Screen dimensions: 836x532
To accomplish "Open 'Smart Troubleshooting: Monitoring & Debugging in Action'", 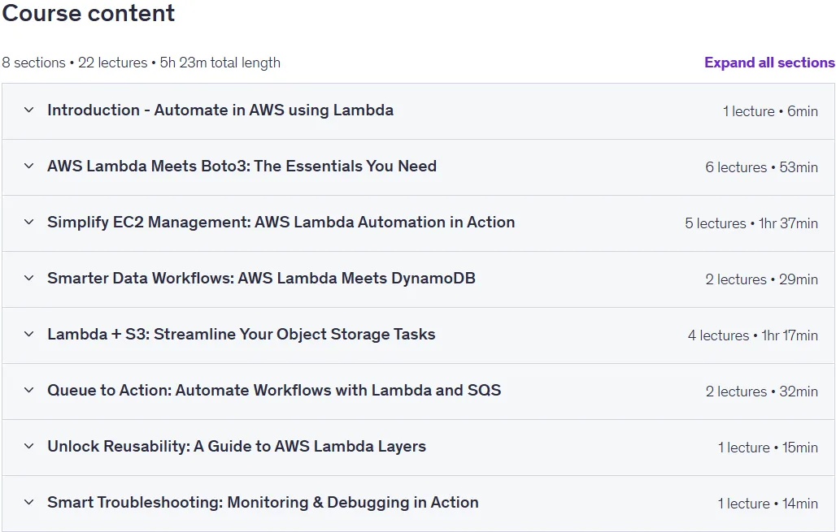I will pyautogui.click(x=263, y=502).
